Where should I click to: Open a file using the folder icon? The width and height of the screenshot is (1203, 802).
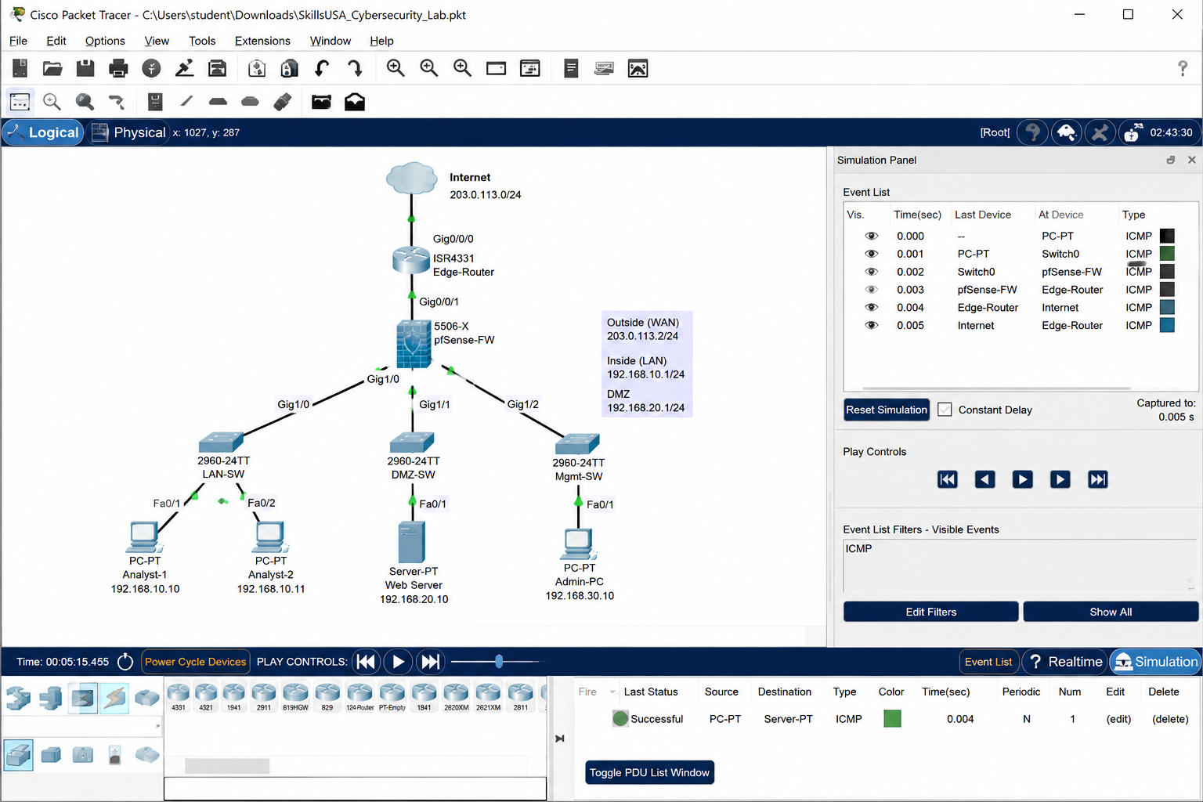tap(52, 69)
